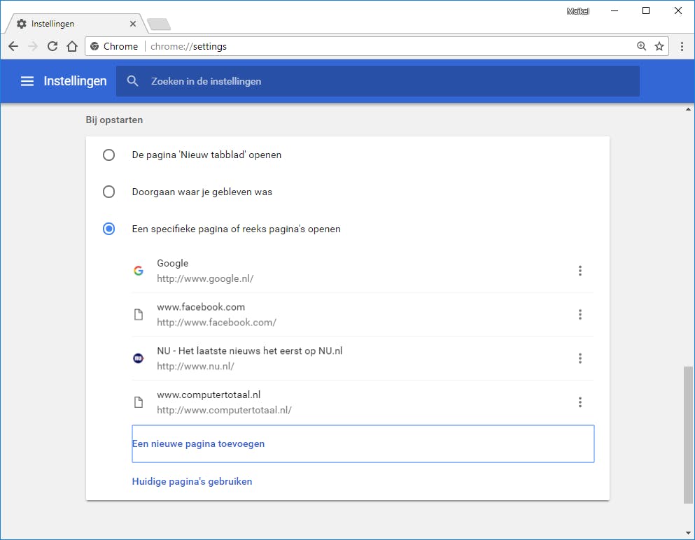
Task: Click the "Zoeken in de instellingen" search field
Action: [x=378, y=81]
